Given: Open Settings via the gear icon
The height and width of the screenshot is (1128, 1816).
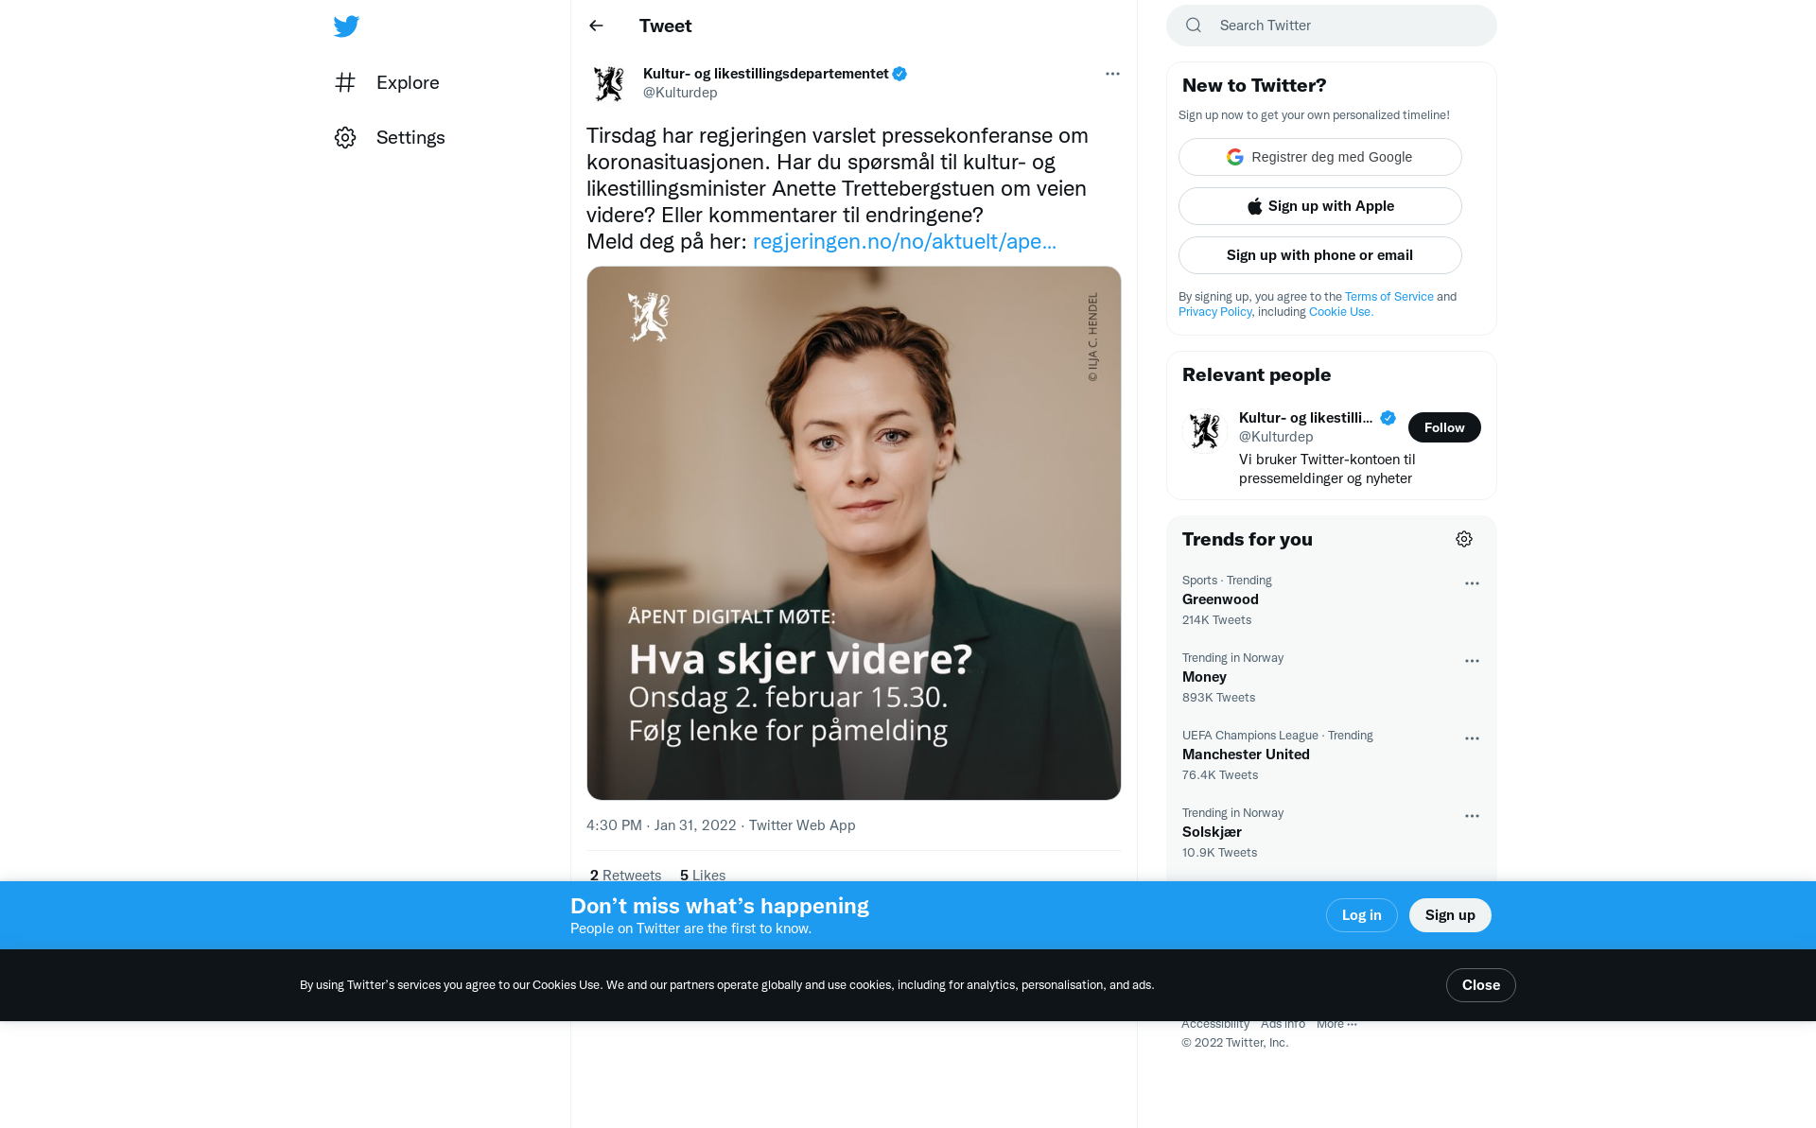Looking at the screenshot, I should click(345, 138).
